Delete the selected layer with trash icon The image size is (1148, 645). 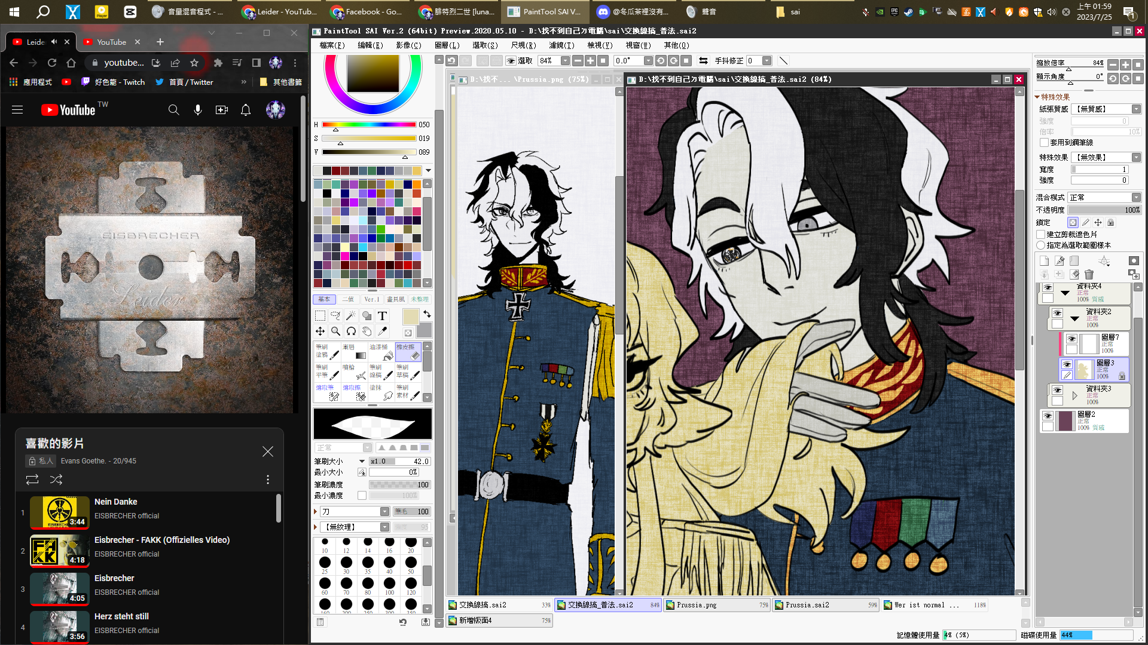[1089, 274]
